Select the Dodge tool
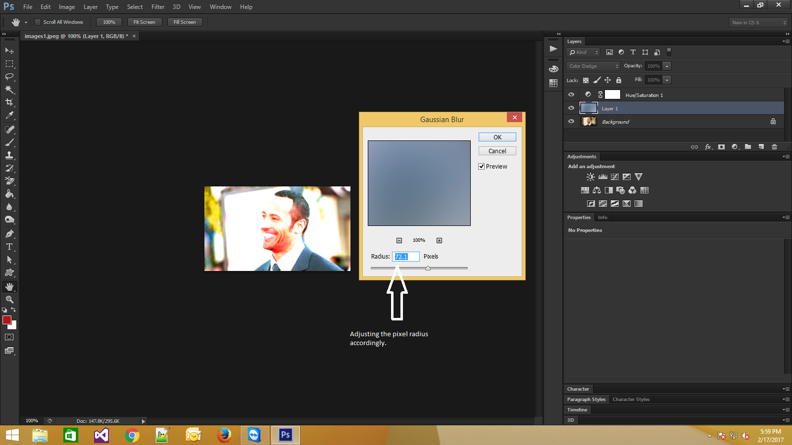This screenshot has width=792, height=445. [x=9, y=220]
